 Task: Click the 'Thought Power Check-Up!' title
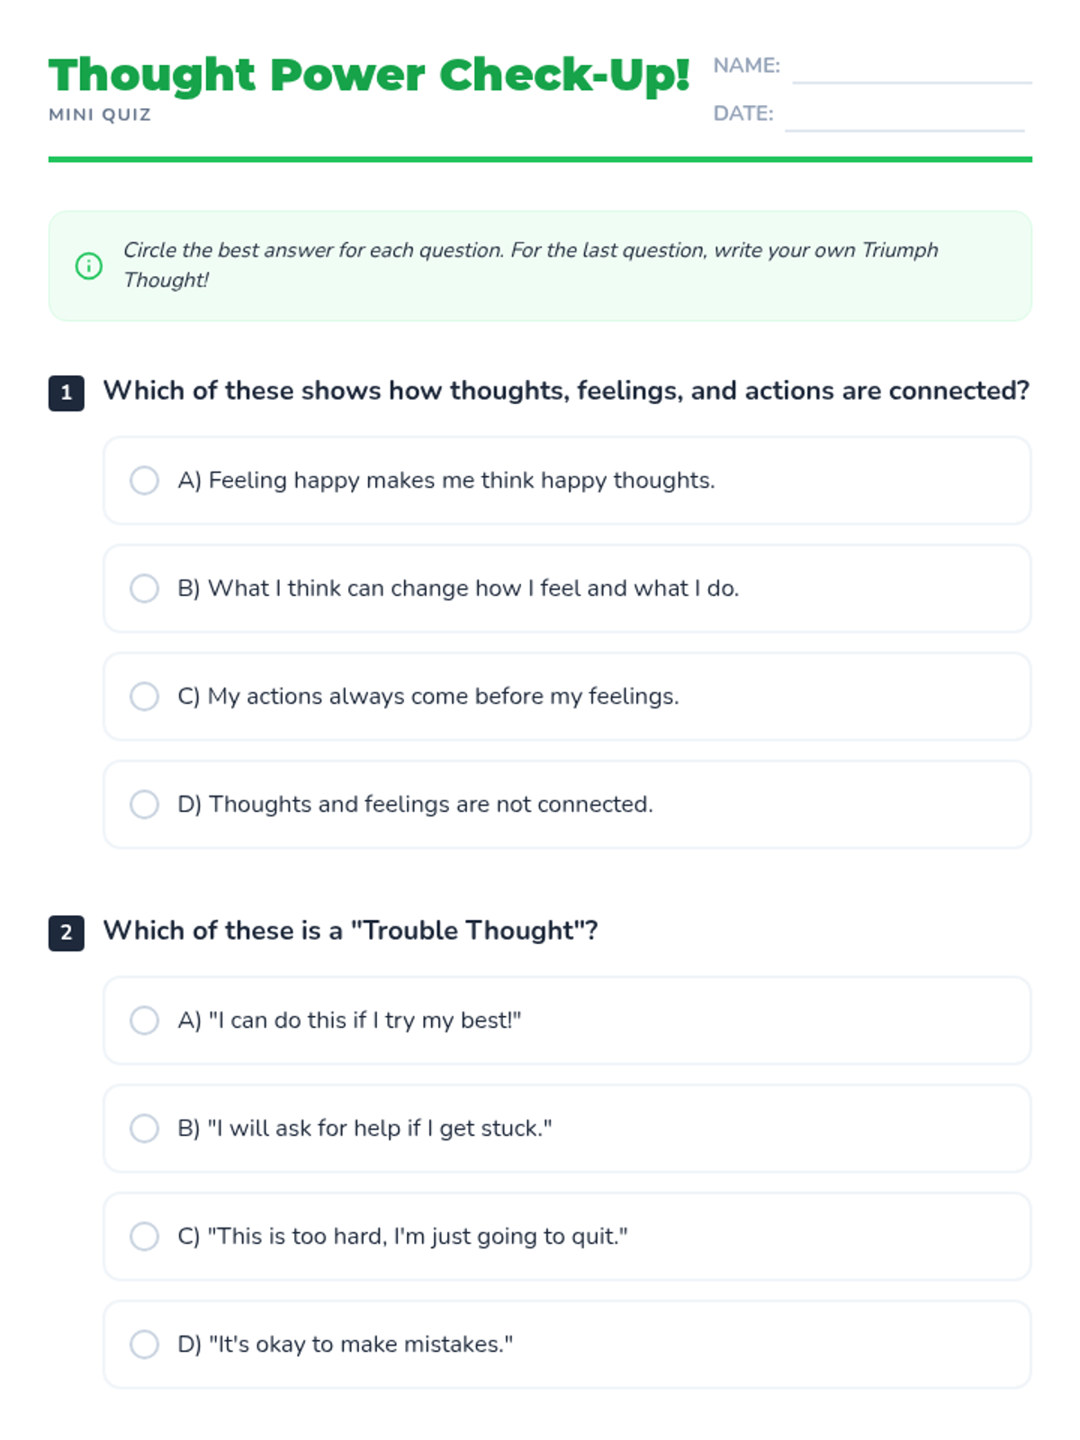point(369,75)
